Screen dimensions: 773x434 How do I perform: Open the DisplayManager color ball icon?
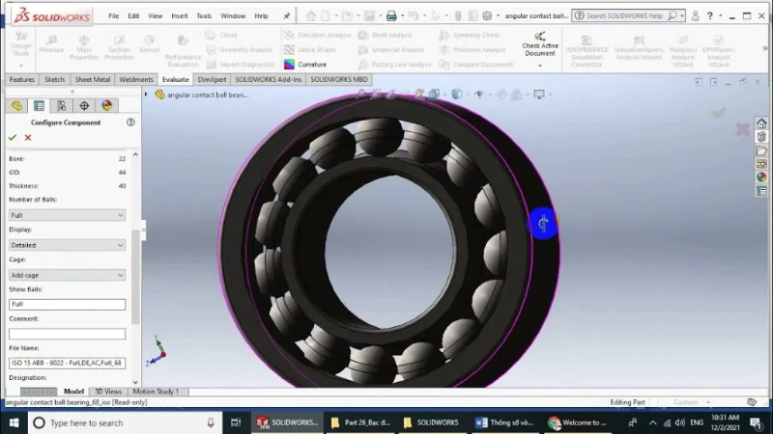coord(106,106)
